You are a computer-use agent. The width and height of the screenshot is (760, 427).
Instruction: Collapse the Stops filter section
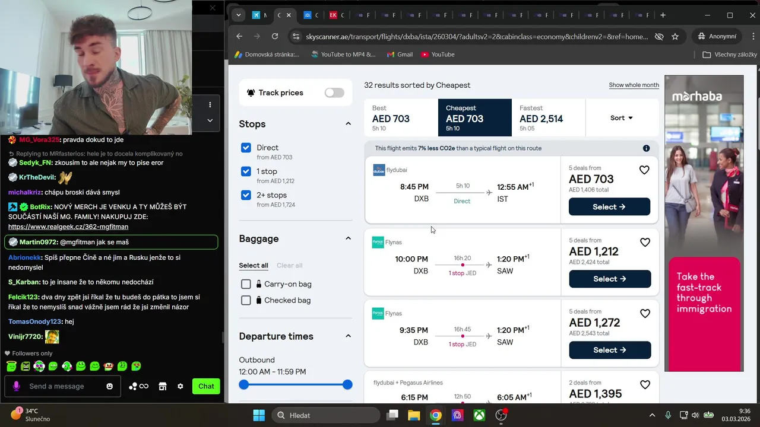pyautogui.click(x=348, y=124)
